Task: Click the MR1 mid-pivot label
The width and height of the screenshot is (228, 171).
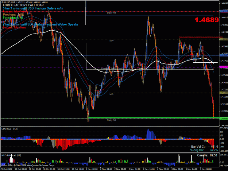Action: point(112,41)
